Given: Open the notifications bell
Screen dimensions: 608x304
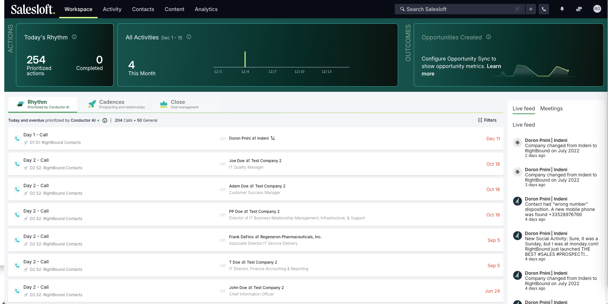Looking at the screenshot, I should (562, 9).
